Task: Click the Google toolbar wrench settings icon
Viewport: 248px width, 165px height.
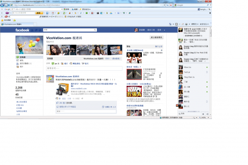Action: point(209,9)
